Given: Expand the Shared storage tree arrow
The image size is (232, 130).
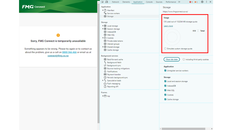Looking at the screenshot, I should (x=103, y=47).
